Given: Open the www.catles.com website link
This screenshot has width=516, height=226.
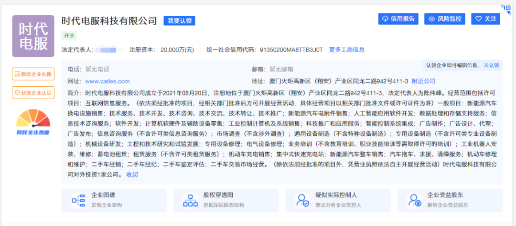Looking at the screenshot, I should [x=107, y=81].
